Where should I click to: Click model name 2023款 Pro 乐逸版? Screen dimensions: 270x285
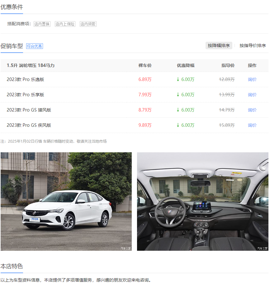coord(26,79)
